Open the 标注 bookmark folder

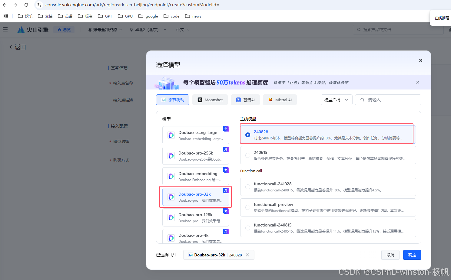[x=85, y=16]
